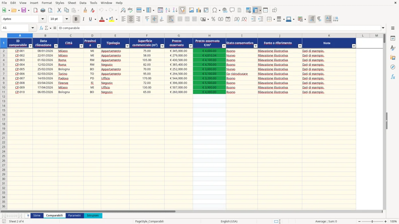Select column H header
The width and height of the screenshot is (399, 224).
209,36
